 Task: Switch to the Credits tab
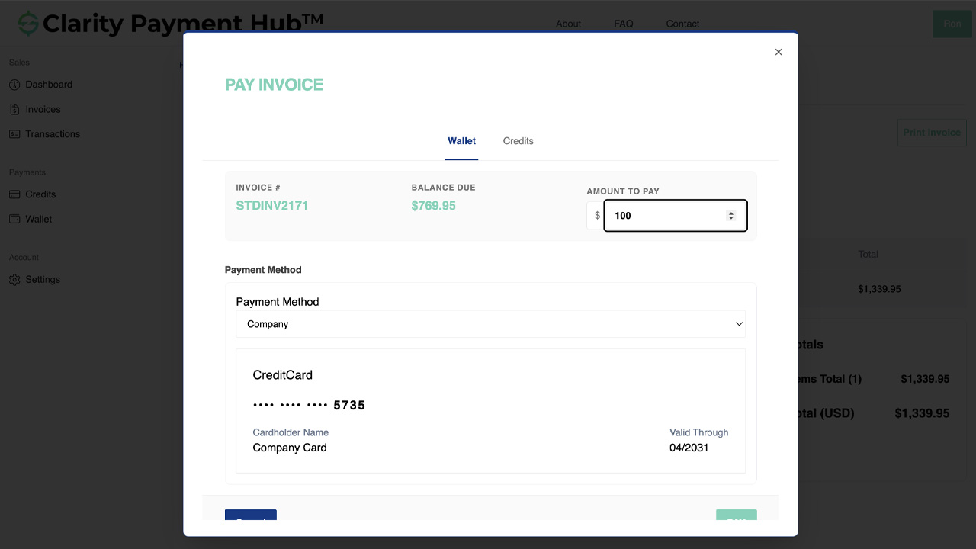coord(518,141)
